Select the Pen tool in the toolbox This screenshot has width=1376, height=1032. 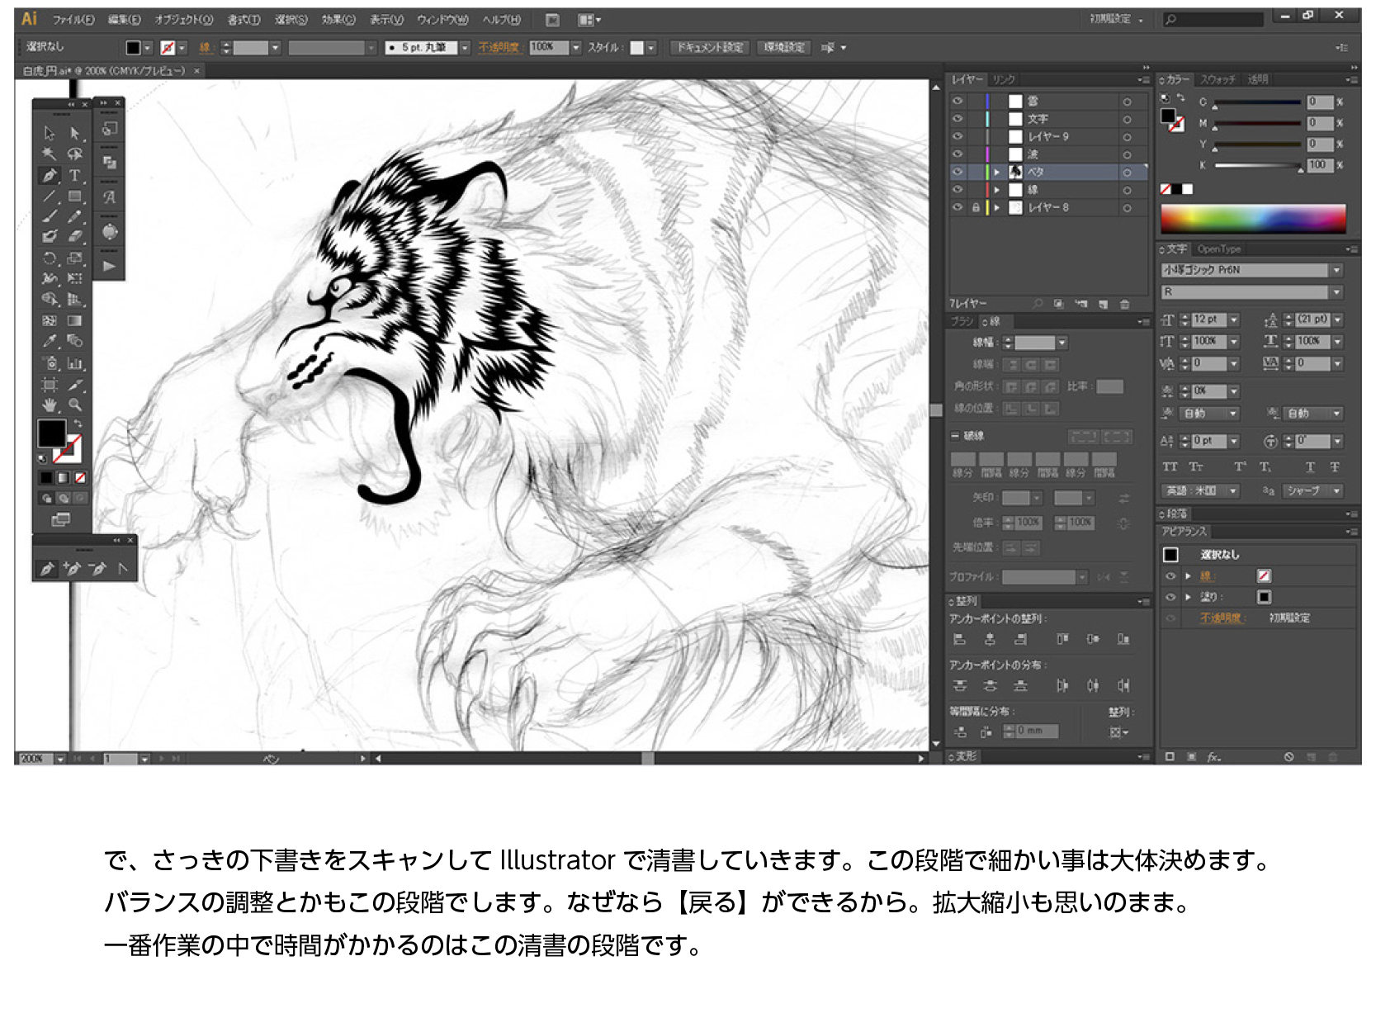(49, 176)
